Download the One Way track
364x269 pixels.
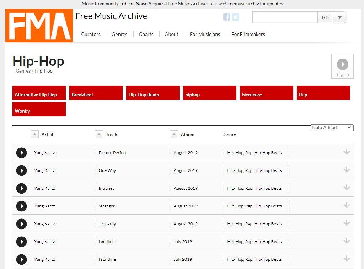click(x=347, y=170)
